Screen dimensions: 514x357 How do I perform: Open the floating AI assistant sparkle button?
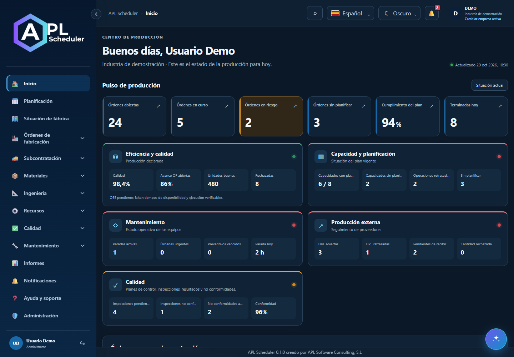tap(496, 339)
